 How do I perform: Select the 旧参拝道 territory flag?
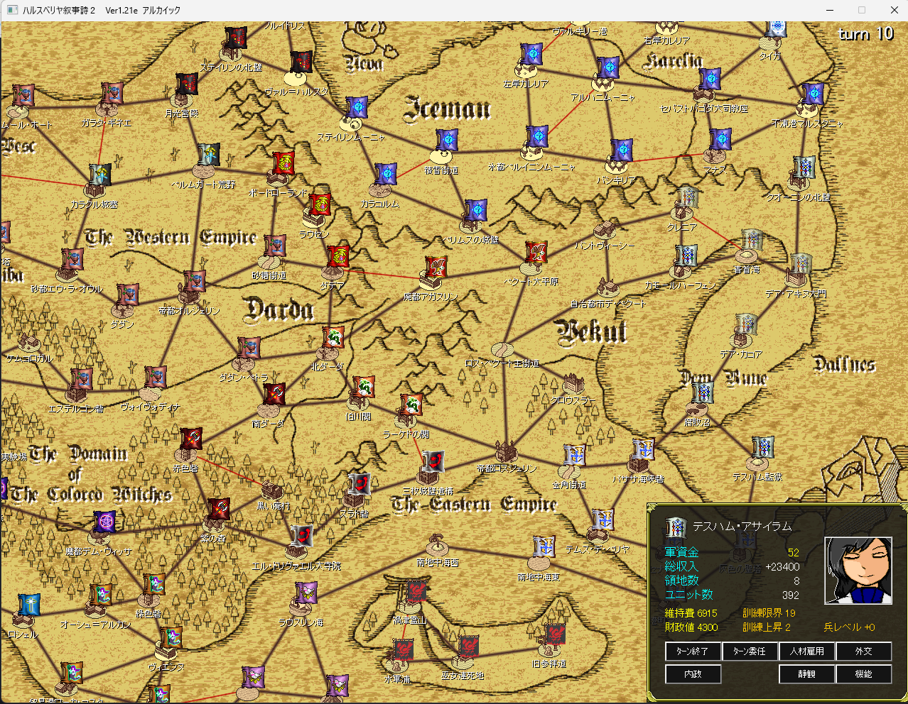(556, 635)
